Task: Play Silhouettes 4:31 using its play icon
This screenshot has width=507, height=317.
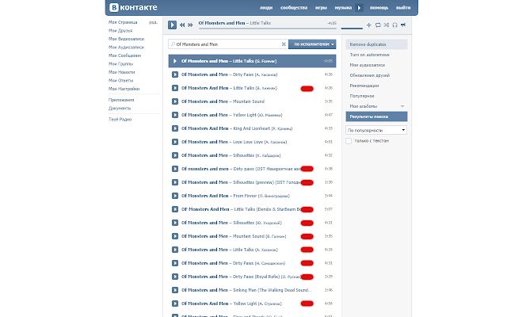Action: click(175, 223)
